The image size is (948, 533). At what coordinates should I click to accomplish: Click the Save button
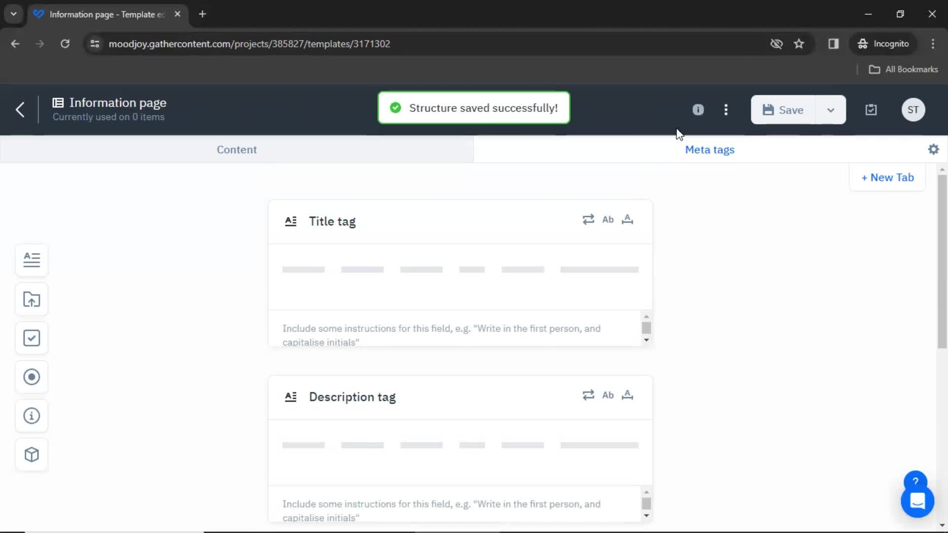click(x=783, y=110)
